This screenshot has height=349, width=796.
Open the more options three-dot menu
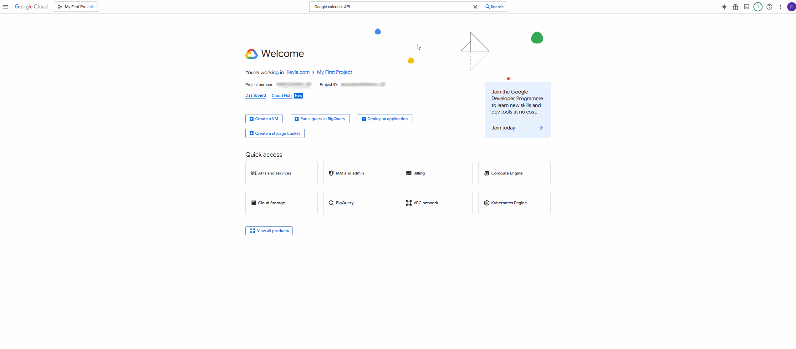pyautogui.click(x=780, y=7)
